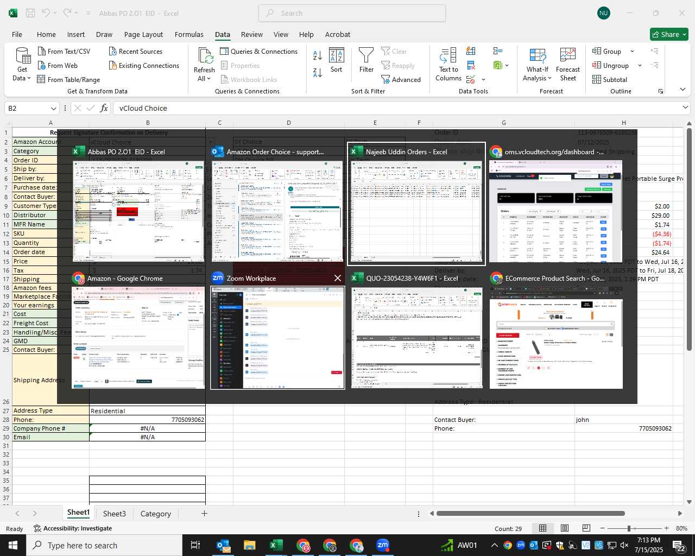
Task: Import data From Text/CSV
Action: pos(64,51)
